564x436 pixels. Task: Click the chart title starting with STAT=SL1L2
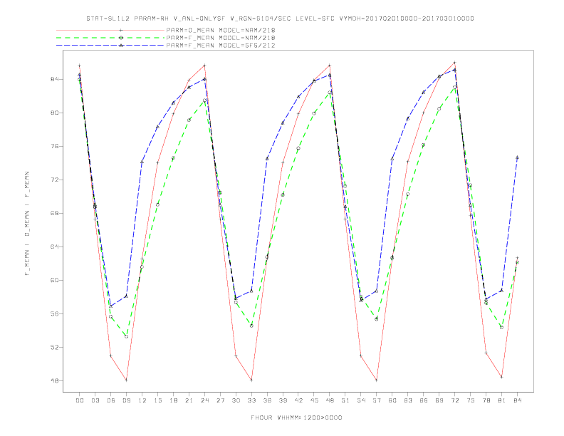(x=280, y=19)
